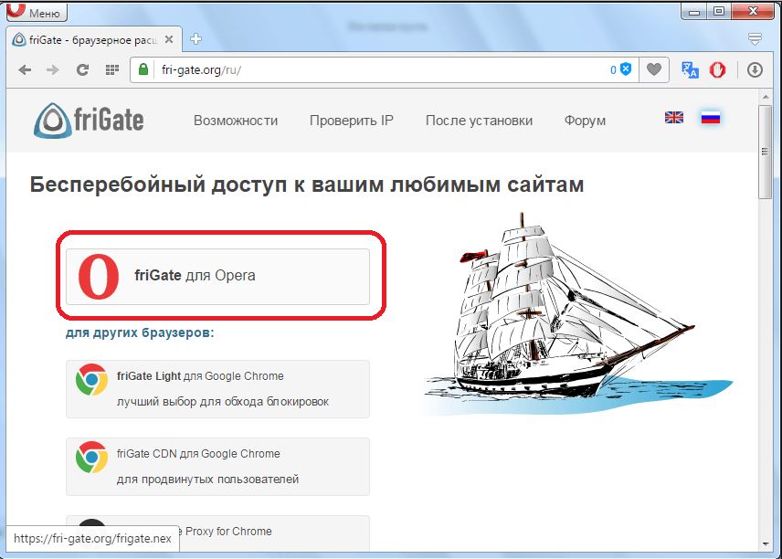Close the friGate tab
The image size is (782, 559).
[169, 39]
